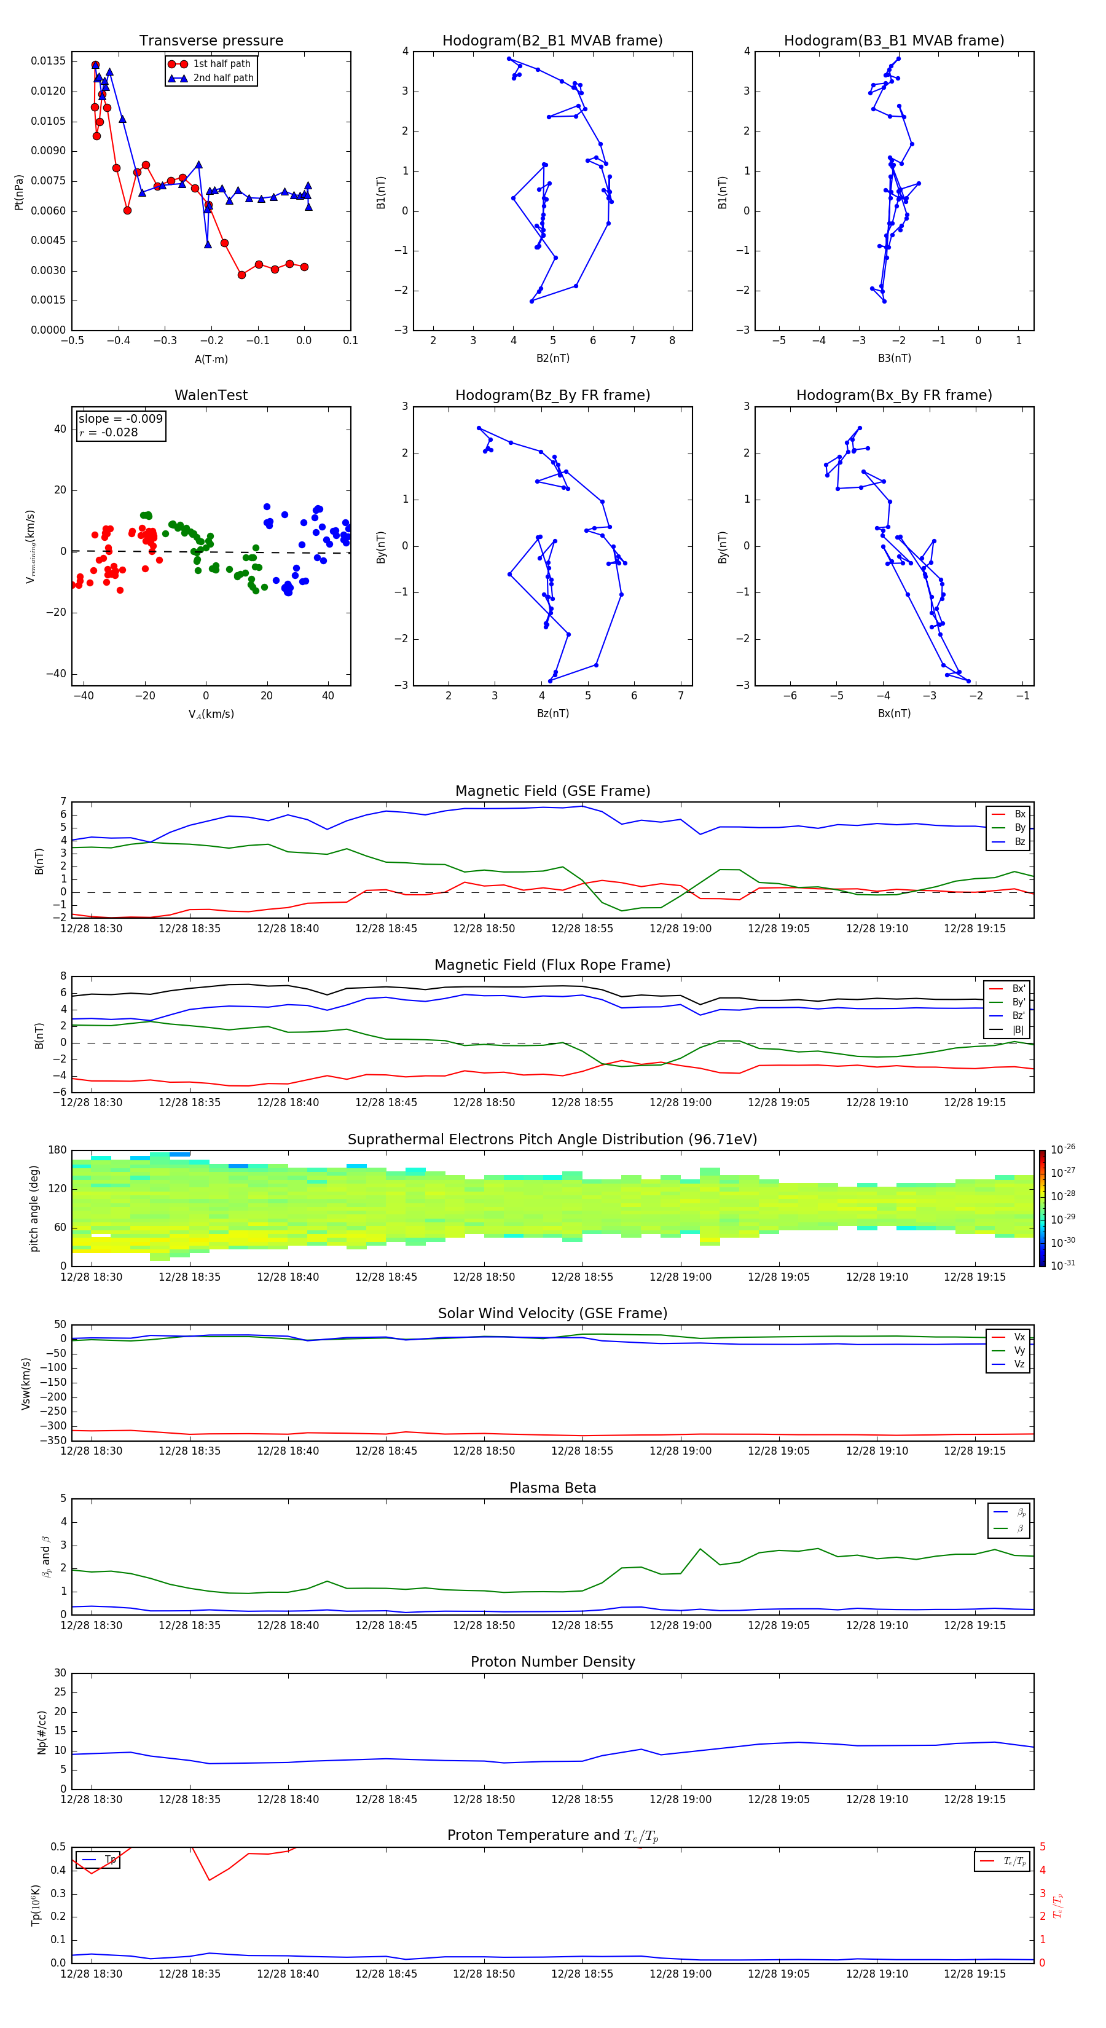Select the |B| legend entry in Flux Rope panel
1106x2028 pixels.
click(1007, 1030)
